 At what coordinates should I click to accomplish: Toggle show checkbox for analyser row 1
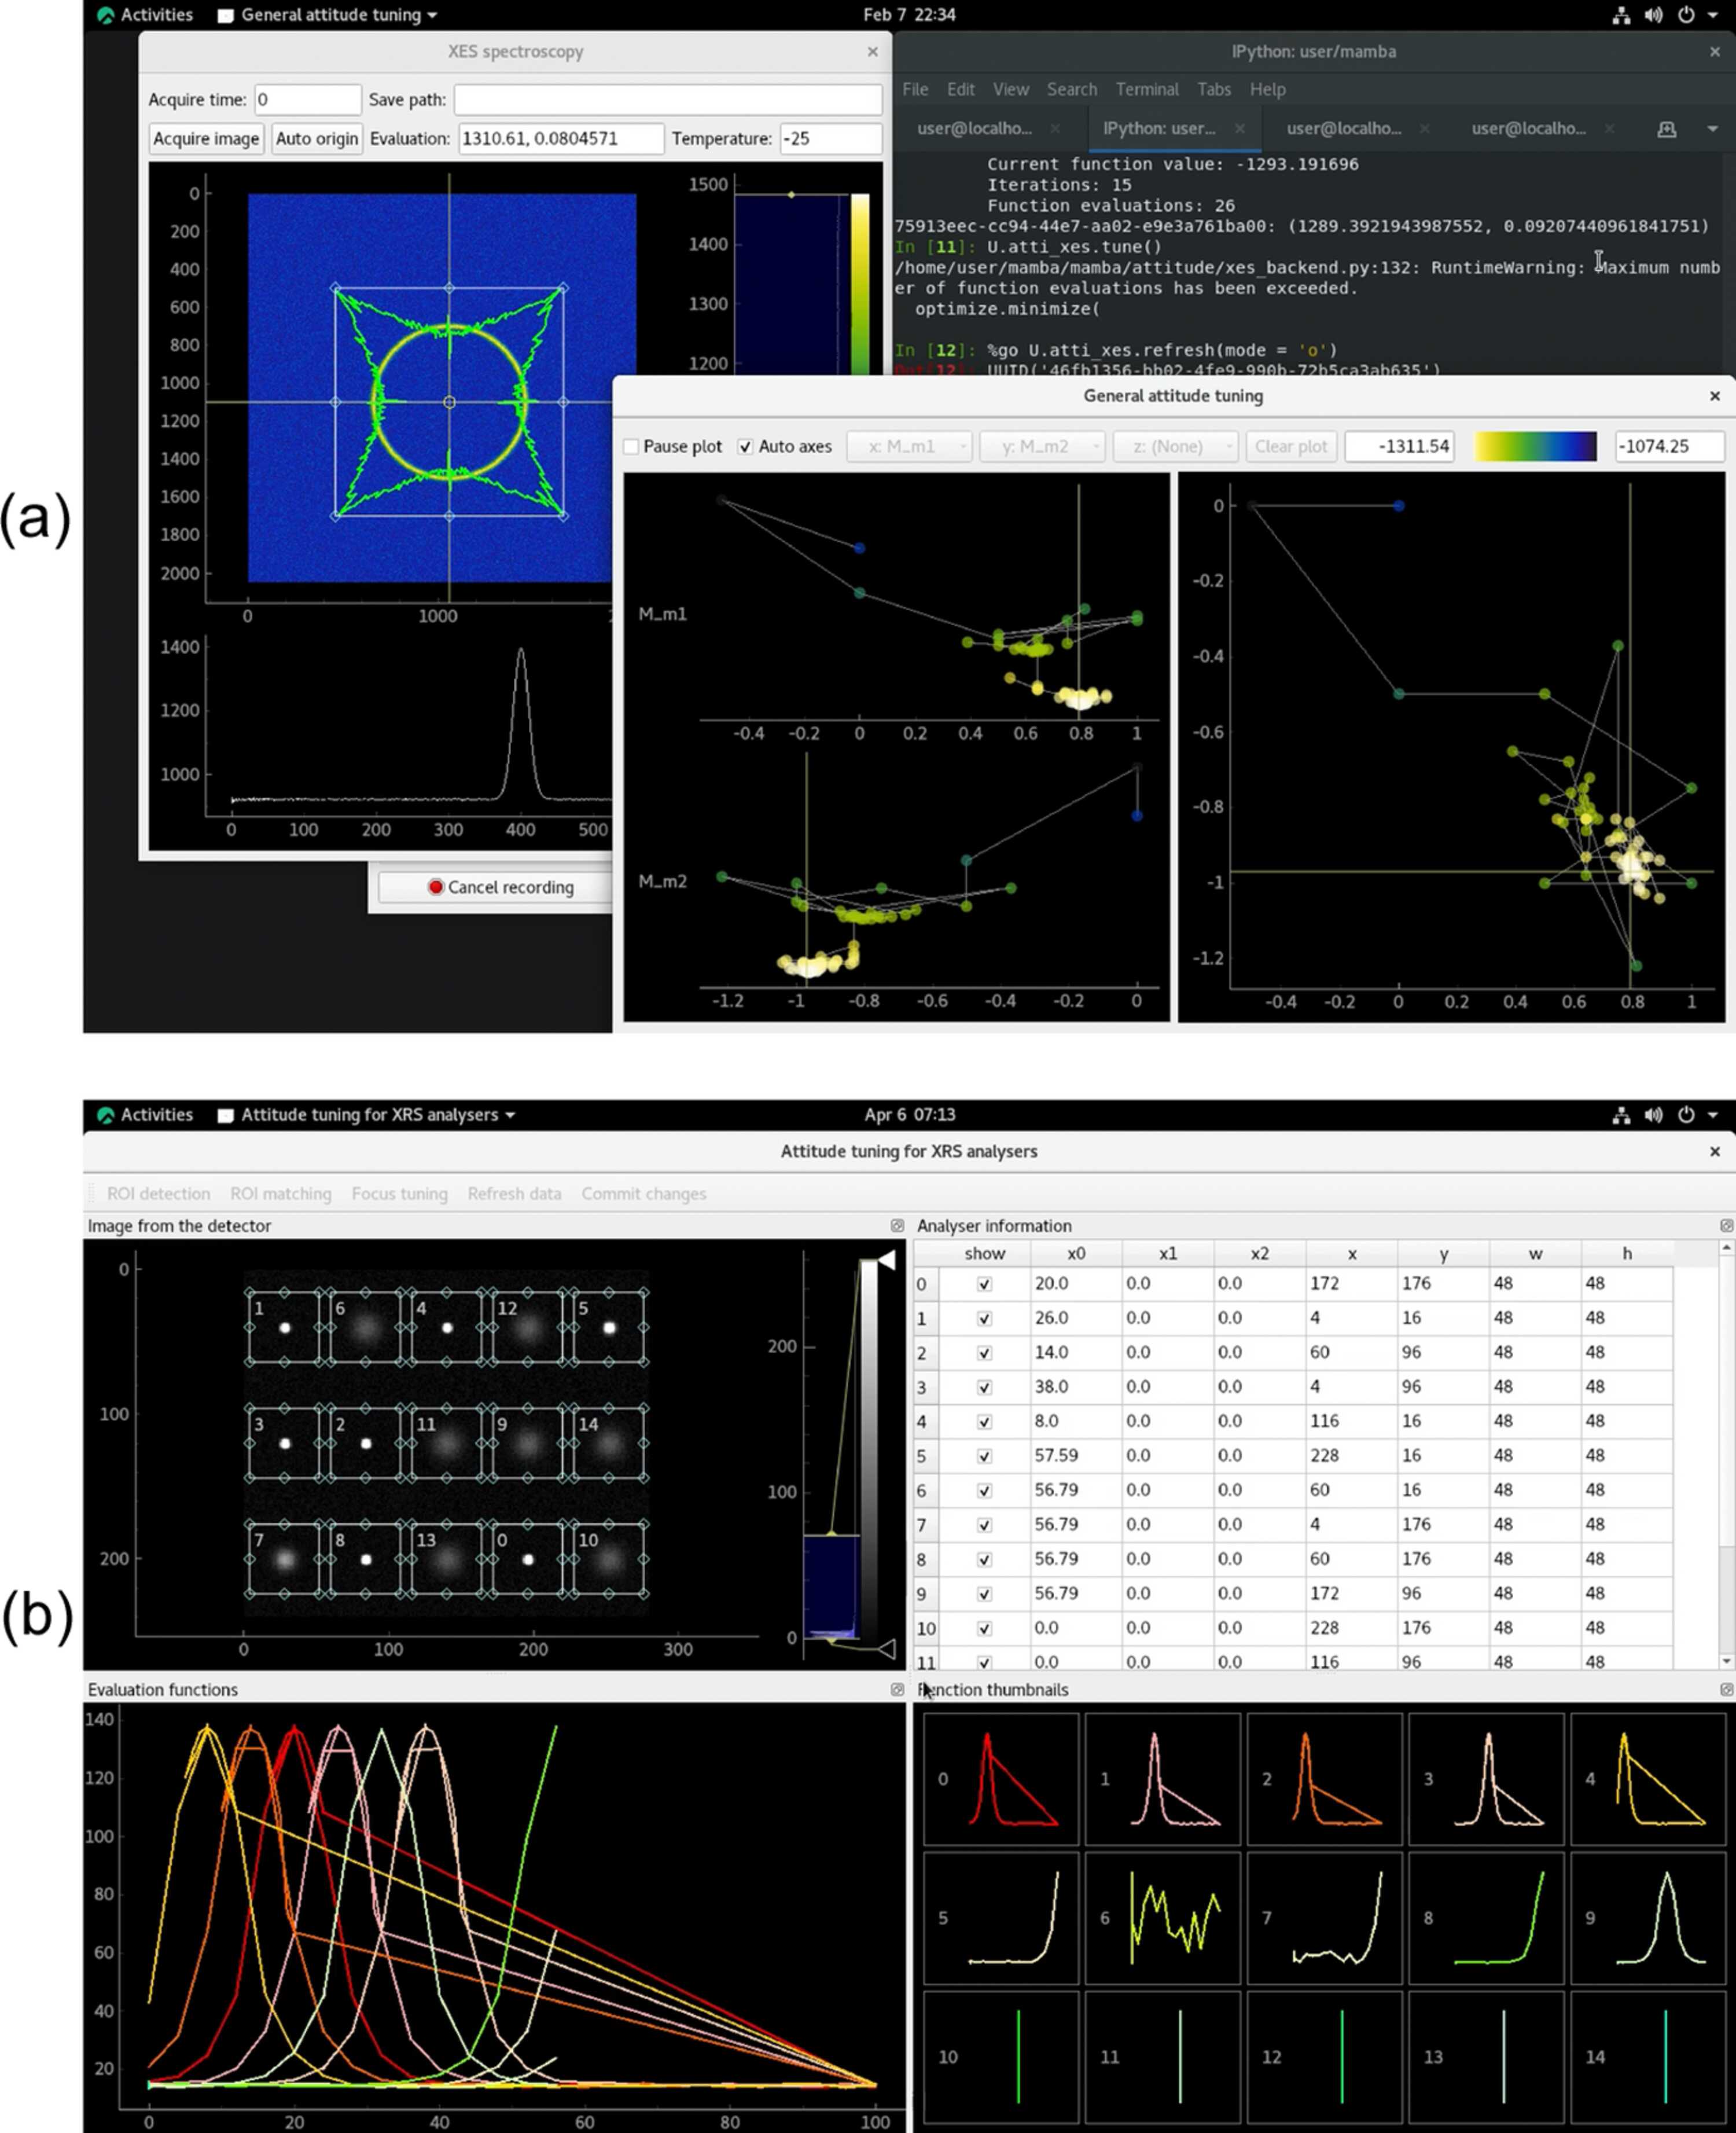tap(984, 1318)
